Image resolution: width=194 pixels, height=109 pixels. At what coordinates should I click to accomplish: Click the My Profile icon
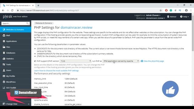[x=4, y=76]
